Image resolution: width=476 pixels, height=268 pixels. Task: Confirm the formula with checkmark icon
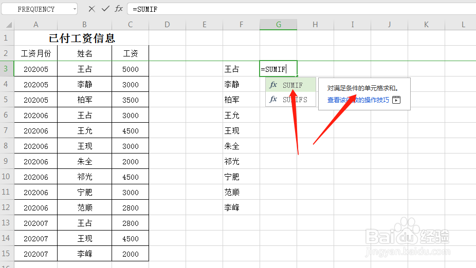pos(105,9)
